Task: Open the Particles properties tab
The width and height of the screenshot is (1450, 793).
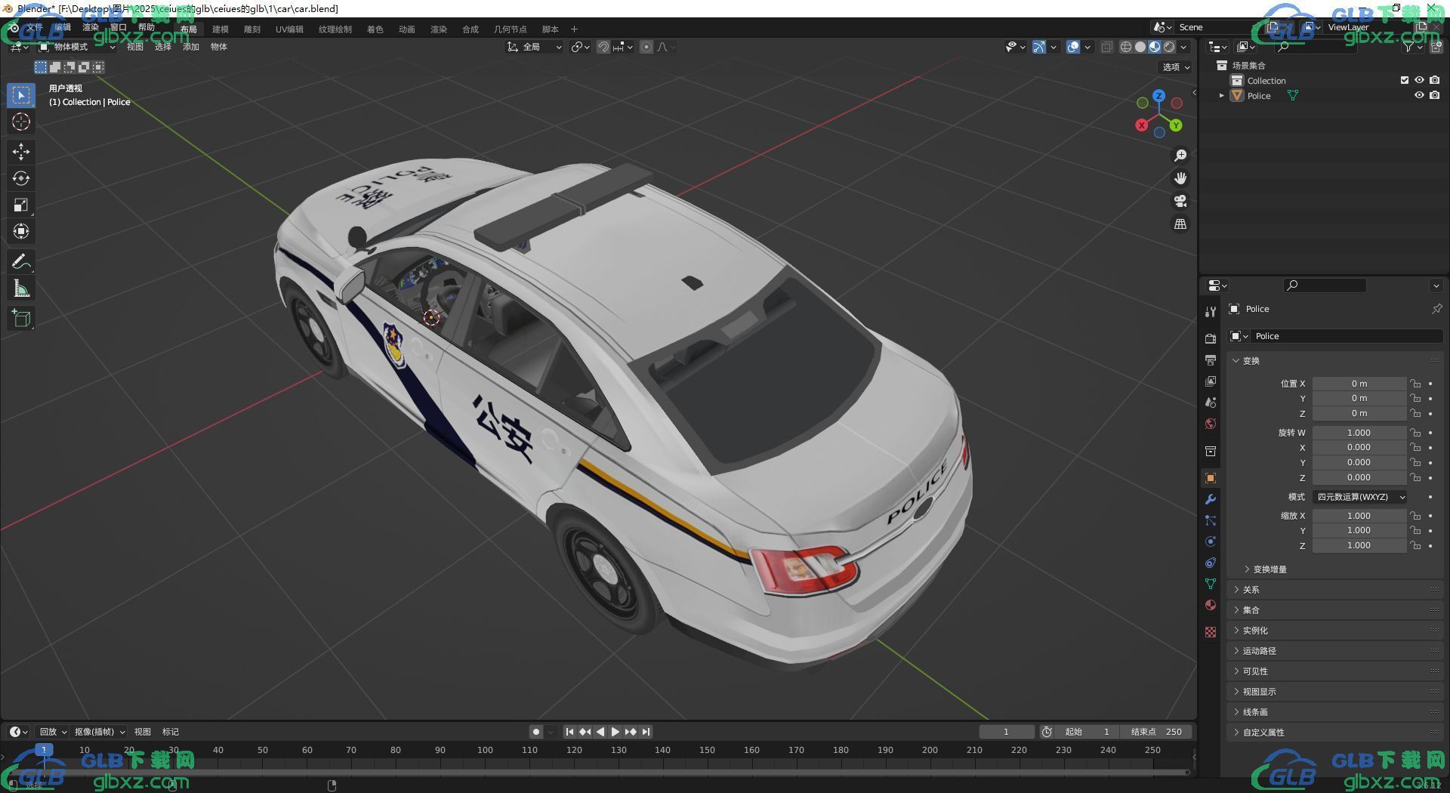Action: point(1211,520)
